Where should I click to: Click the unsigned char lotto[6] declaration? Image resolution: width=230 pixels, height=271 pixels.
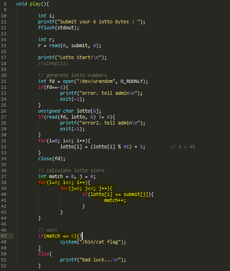pyautogui.click(x=69, y=111)
